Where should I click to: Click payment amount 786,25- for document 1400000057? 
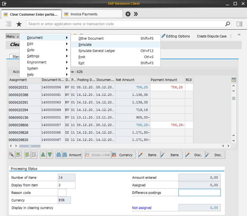point(168,125)
